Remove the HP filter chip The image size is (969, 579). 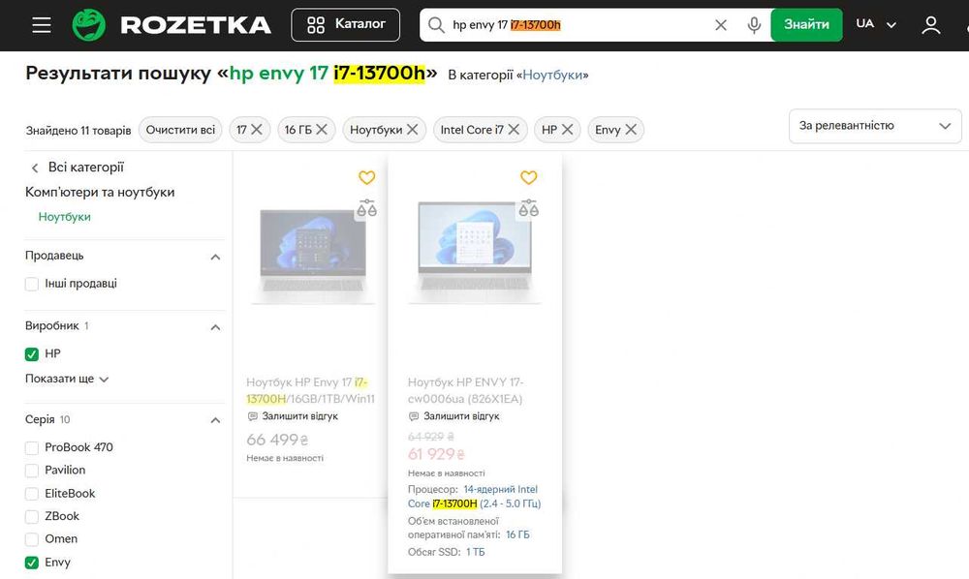pos(567,130)
